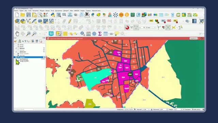Open the Edit menu
218x123 pixels.
tap(21, 11)
